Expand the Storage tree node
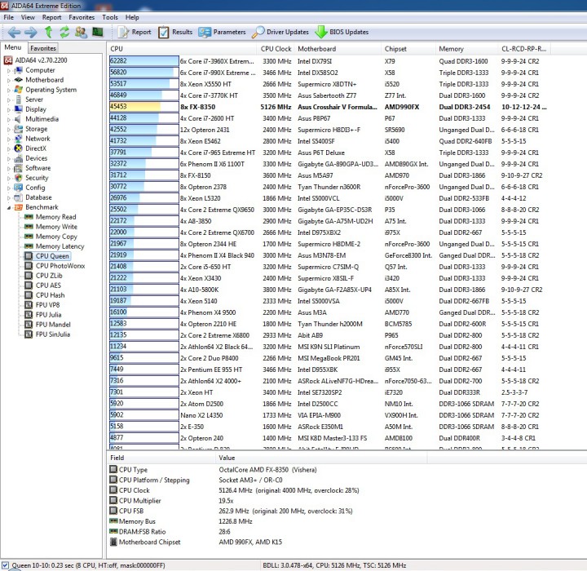The width and height of the screenshot is (587, 571). (x=9, y=129)
